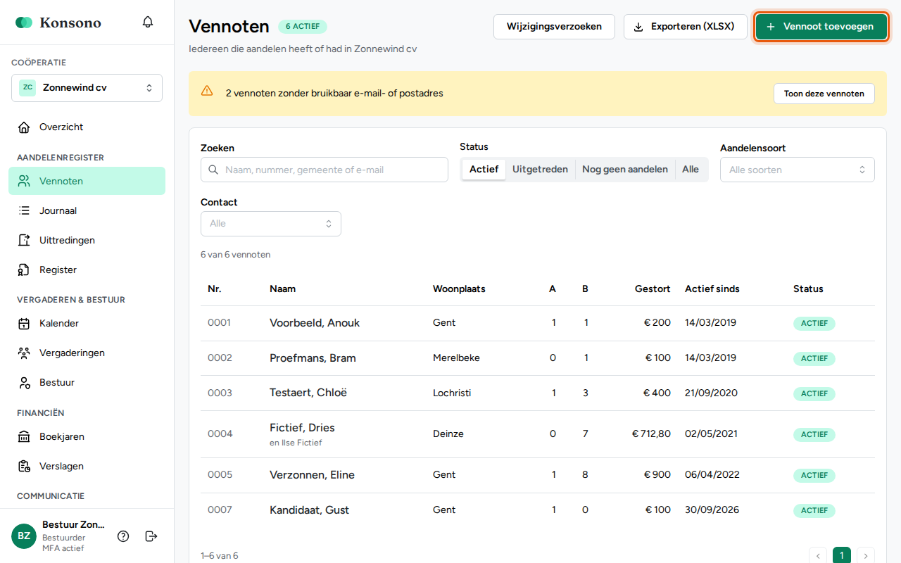Expand the Aandelensoort dropdown
Screen dimensions: 901x563
(798, 170)
